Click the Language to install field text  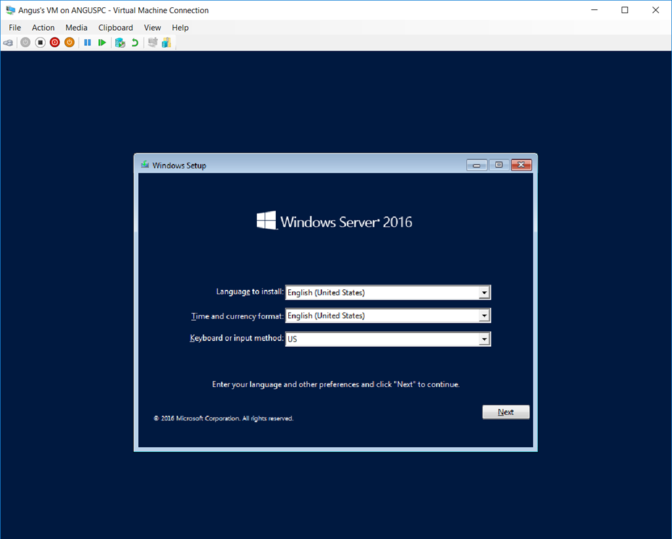click(x=326, y=292)
